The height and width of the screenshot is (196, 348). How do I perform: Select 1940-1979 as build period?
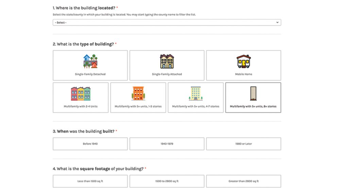[167, 144]
